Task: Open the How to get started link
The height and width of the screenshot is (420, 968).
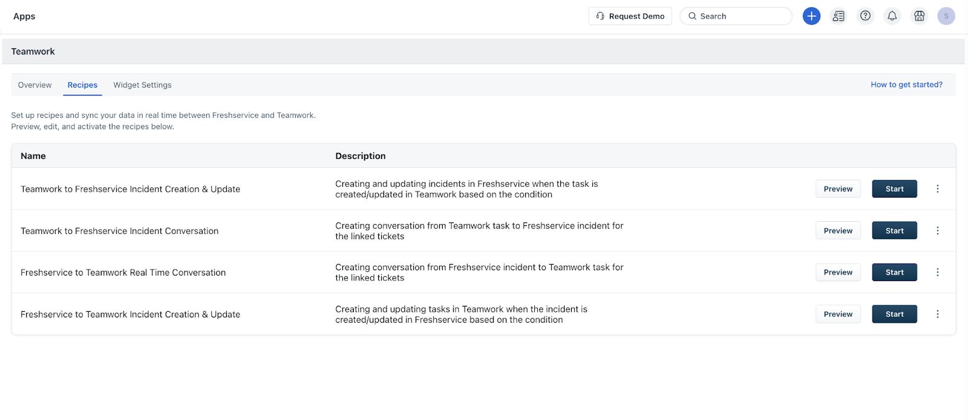Action: (x=906, y=85)
